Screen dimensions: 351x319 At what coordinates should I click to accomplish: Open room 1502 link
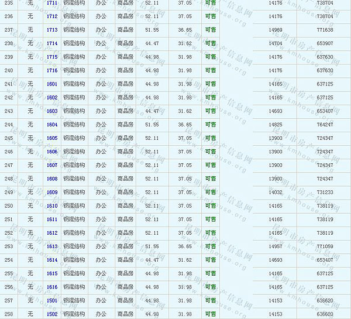click(x=52, y=314)
